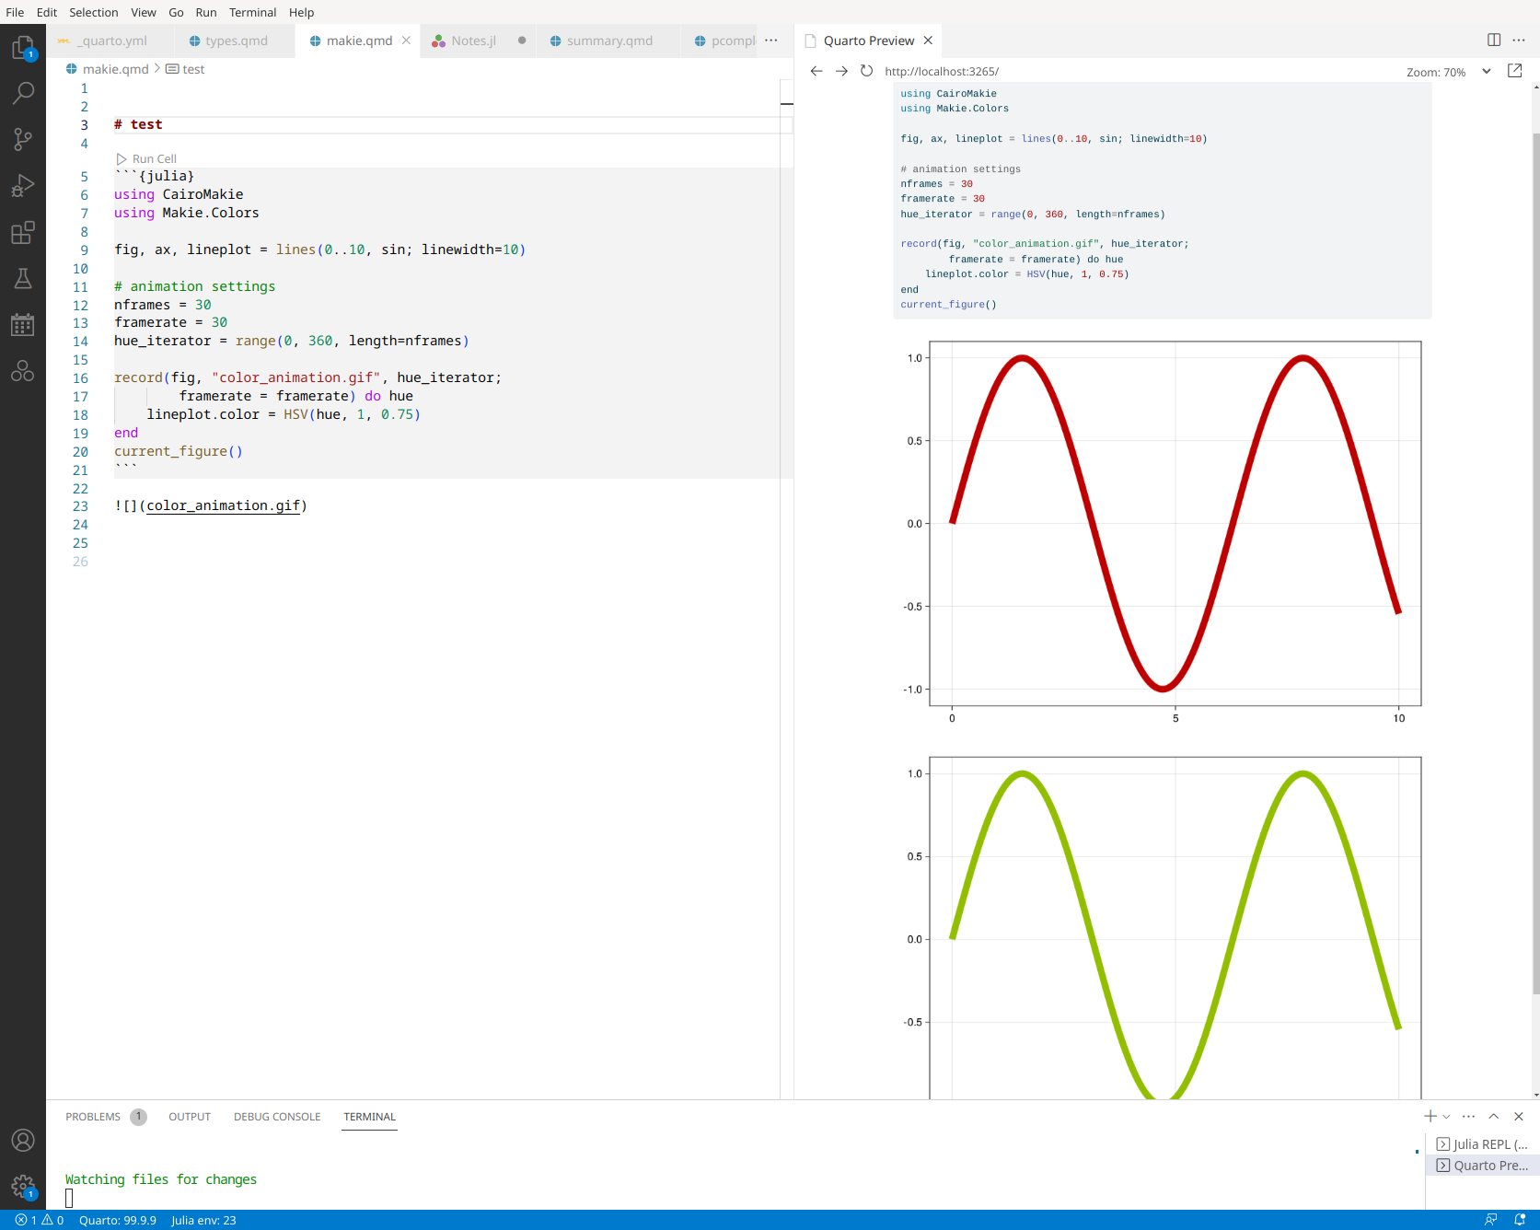Create new terminal with plus icon
This screenshot has height=1230, width=1540.
click(1430, 1116)
